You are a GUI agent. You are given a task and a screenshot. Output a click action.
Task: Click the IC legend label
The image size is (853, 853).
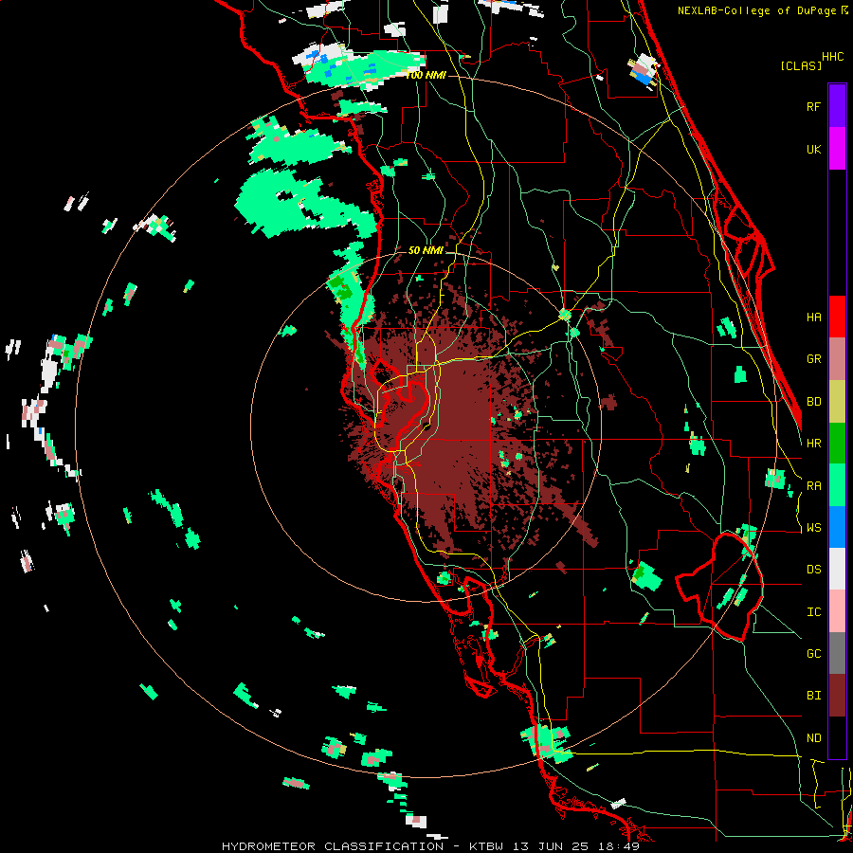pos(813,612)
